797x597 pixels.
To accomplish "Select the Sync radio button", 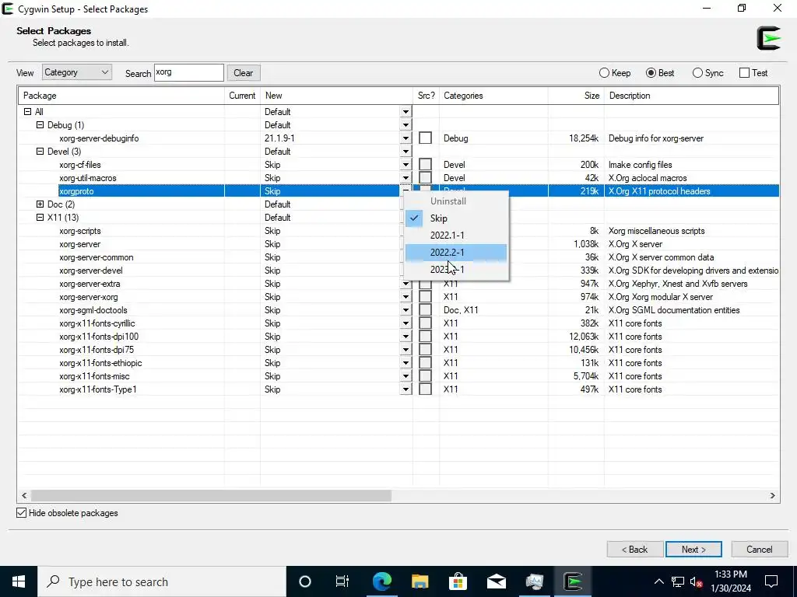I will point(698,72).
